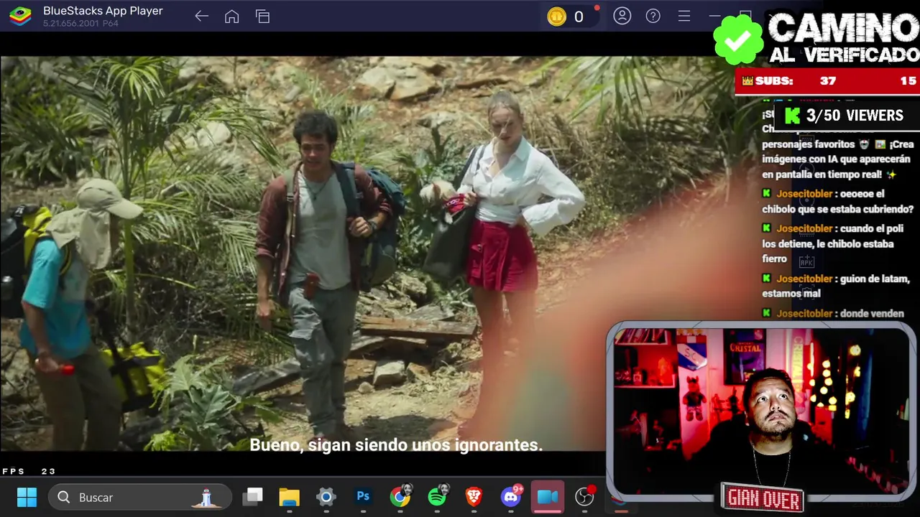Image resolution: width=920 pixels, height=517 pixels.
Task: Click the Buscar taskbar search box
Action: pos(140,497)
